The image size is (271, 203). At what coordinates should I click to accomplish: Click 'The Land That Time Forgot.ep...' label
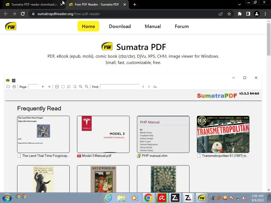click(x=46, y=156)
